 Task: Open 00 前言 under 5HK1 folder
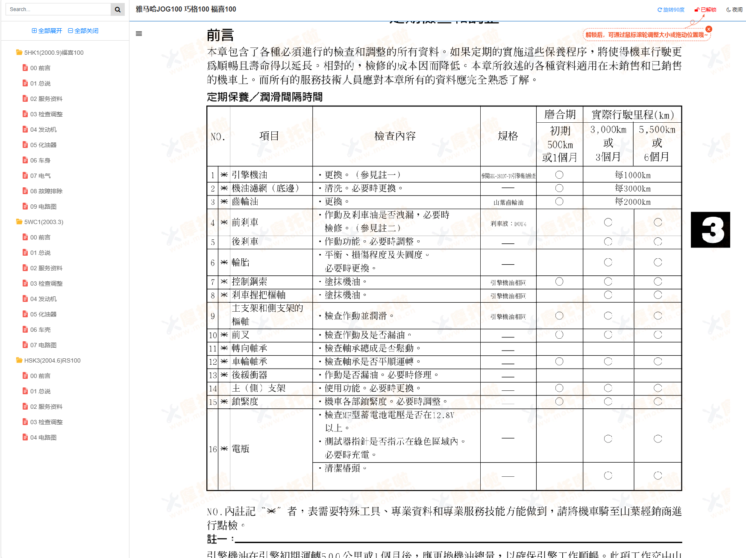tap(37, 68)
